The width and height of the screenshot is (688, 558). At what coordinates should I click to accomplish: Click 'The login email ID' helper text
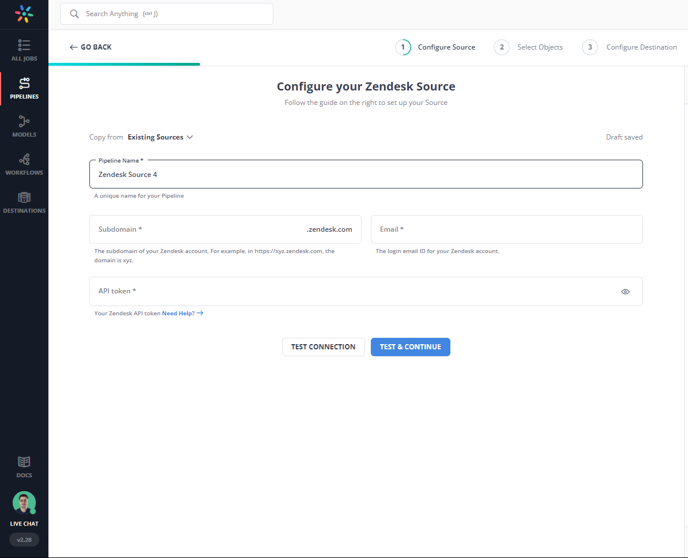coord(438,251)
